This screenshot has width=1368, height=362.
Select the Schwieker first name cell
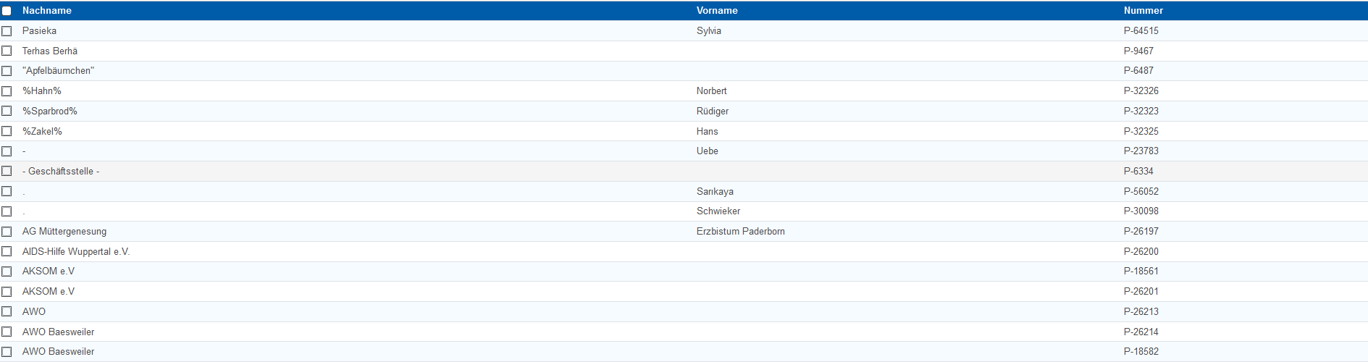pyautogui.click(x=718, y=211)
